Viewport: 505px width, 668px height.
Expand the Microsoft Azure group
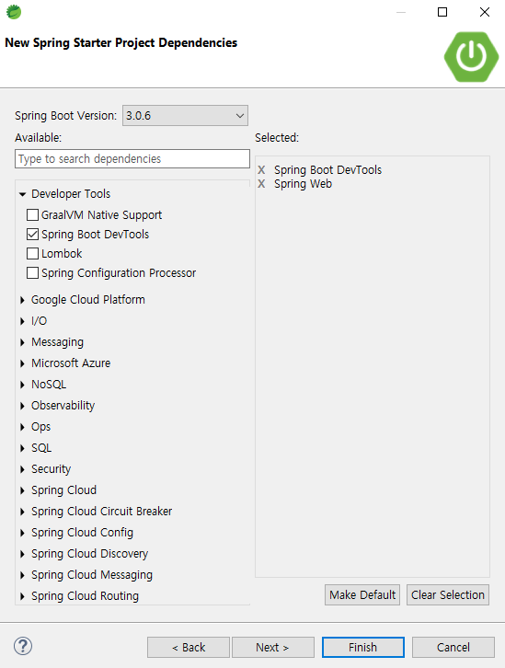click(23, 363)
